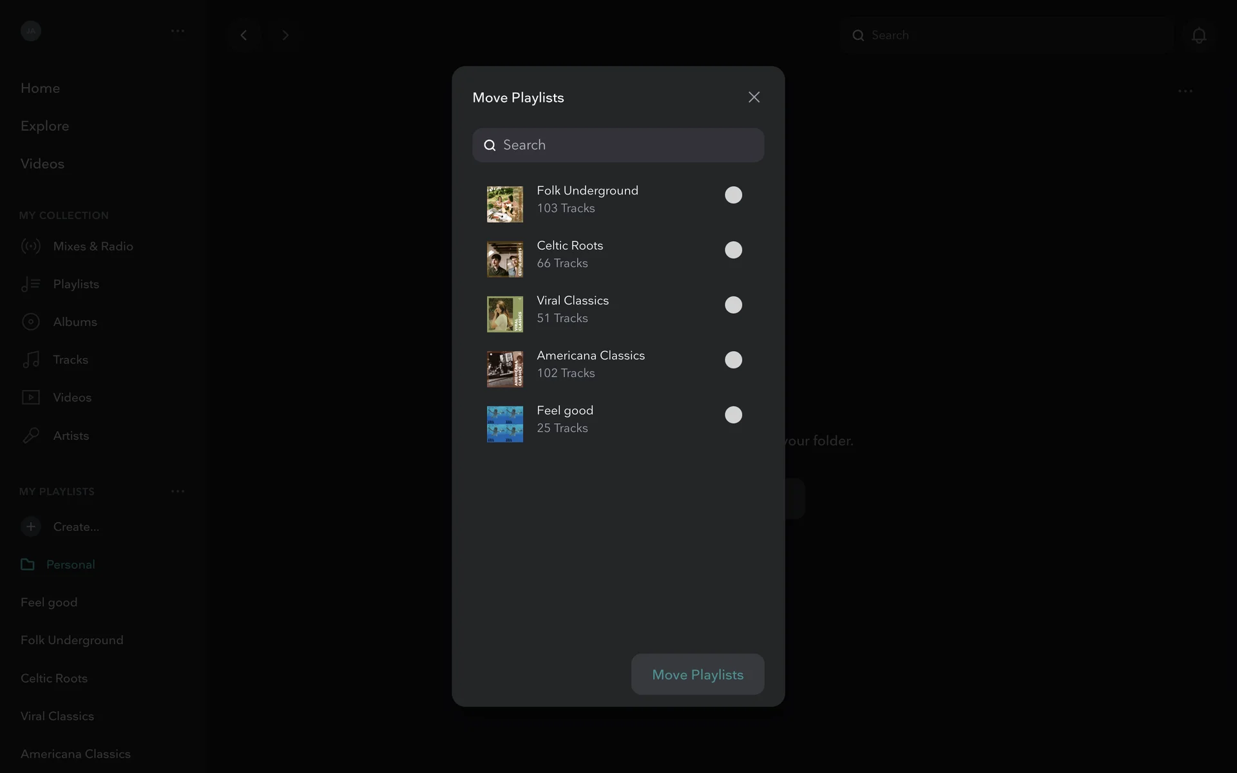This screenshot has width=1237, height=773.
Task: Open the My Playlists three-dot menu
Action: pyautogui.click(x=178, y=491)
